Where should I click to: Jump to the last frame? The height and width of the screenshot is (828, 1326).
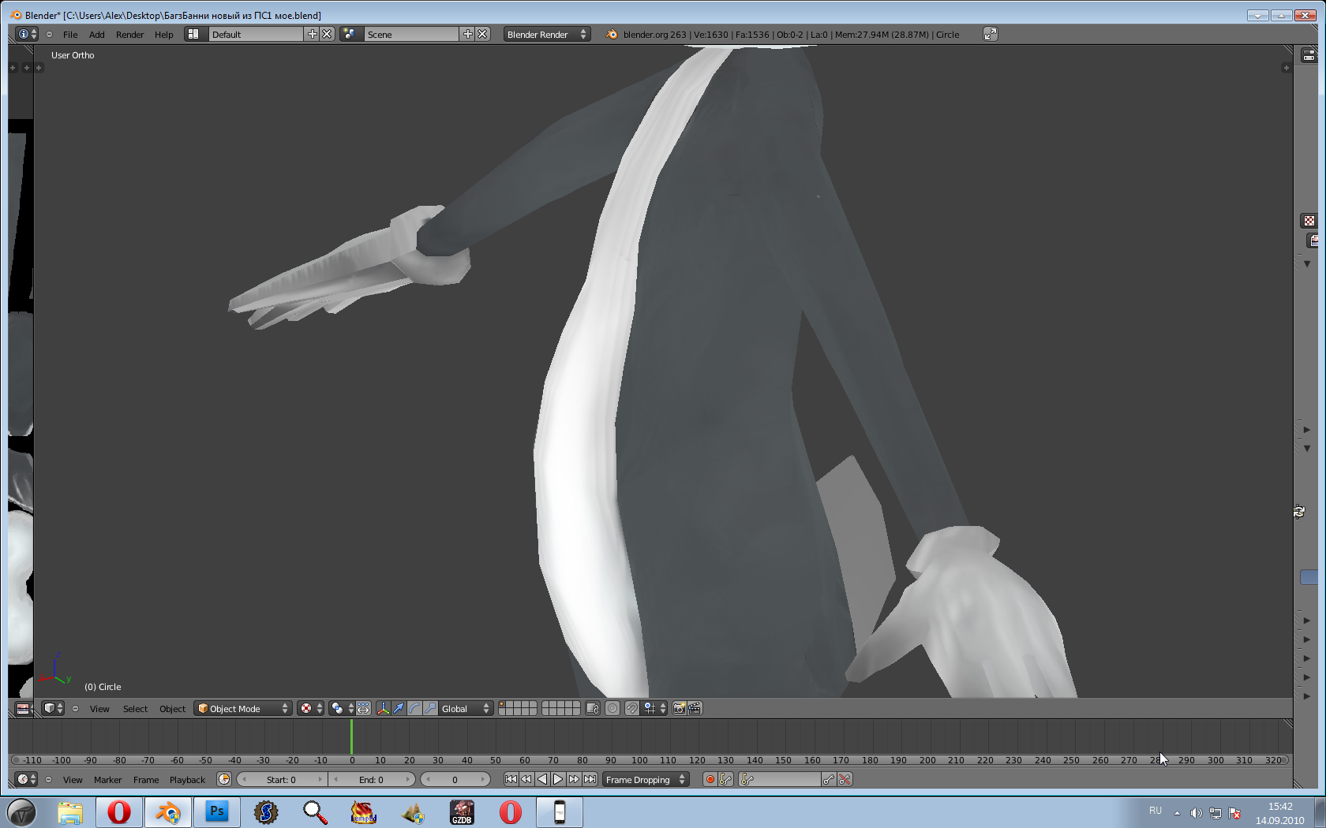[590, 779]
